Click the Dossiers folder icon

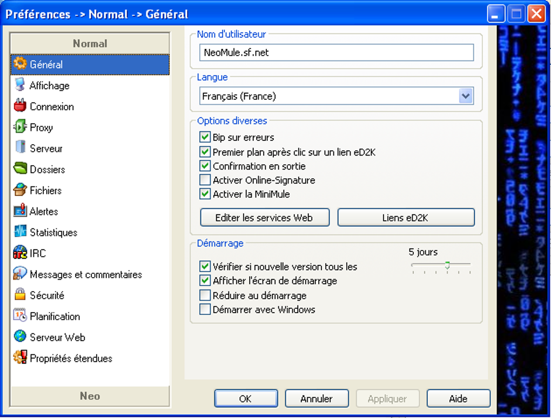point(20,169)
